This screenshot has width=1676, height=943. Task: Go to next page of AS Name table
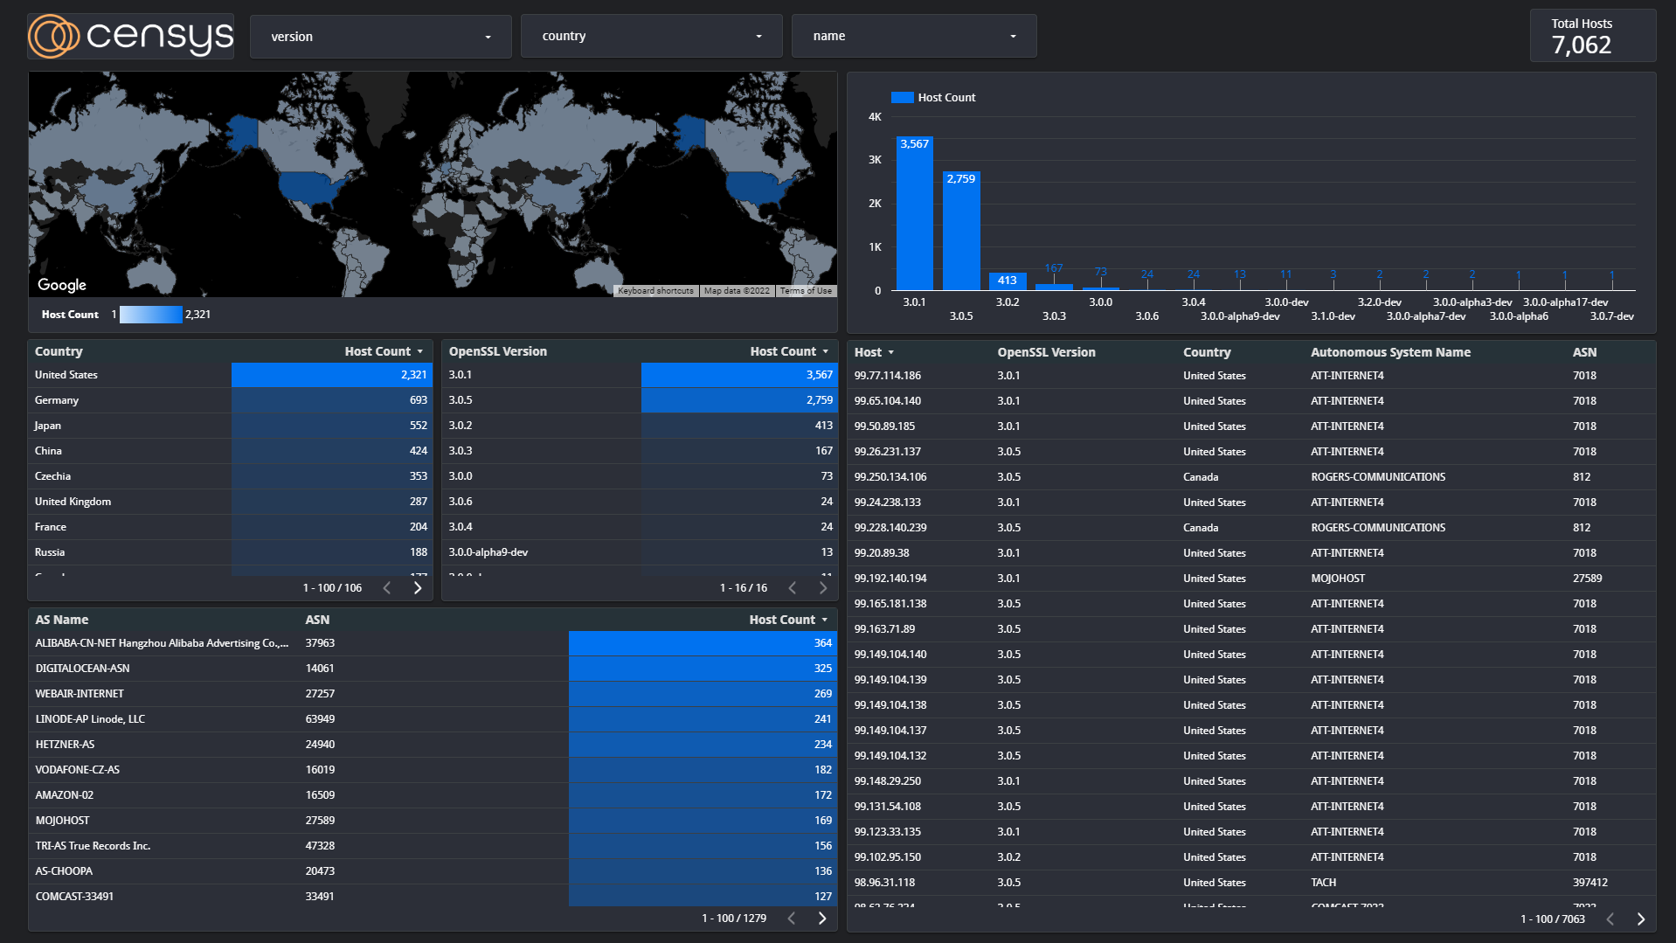pyautogui.click(x=821, y=919)
